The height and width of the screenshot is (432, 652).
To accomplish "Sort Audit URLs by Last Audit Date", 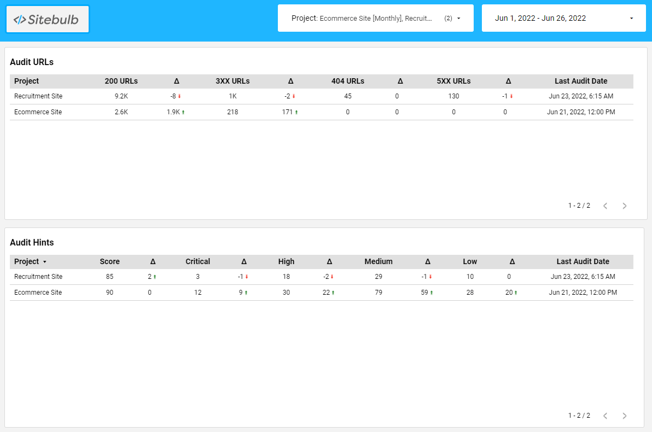I will [581, 81].
